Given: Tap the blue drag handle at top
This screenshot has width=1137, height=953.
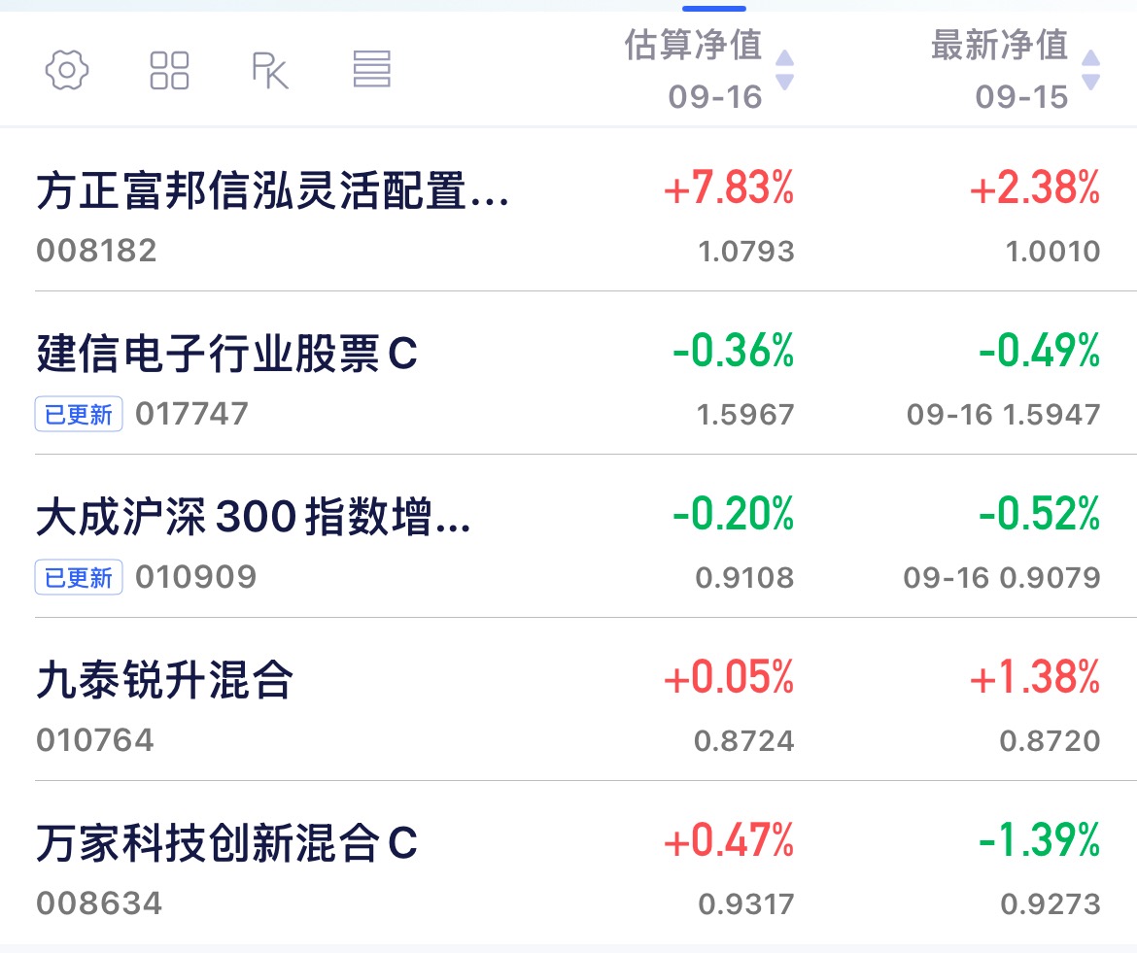Looking at the screenshot, I should (x=714, y=8).
